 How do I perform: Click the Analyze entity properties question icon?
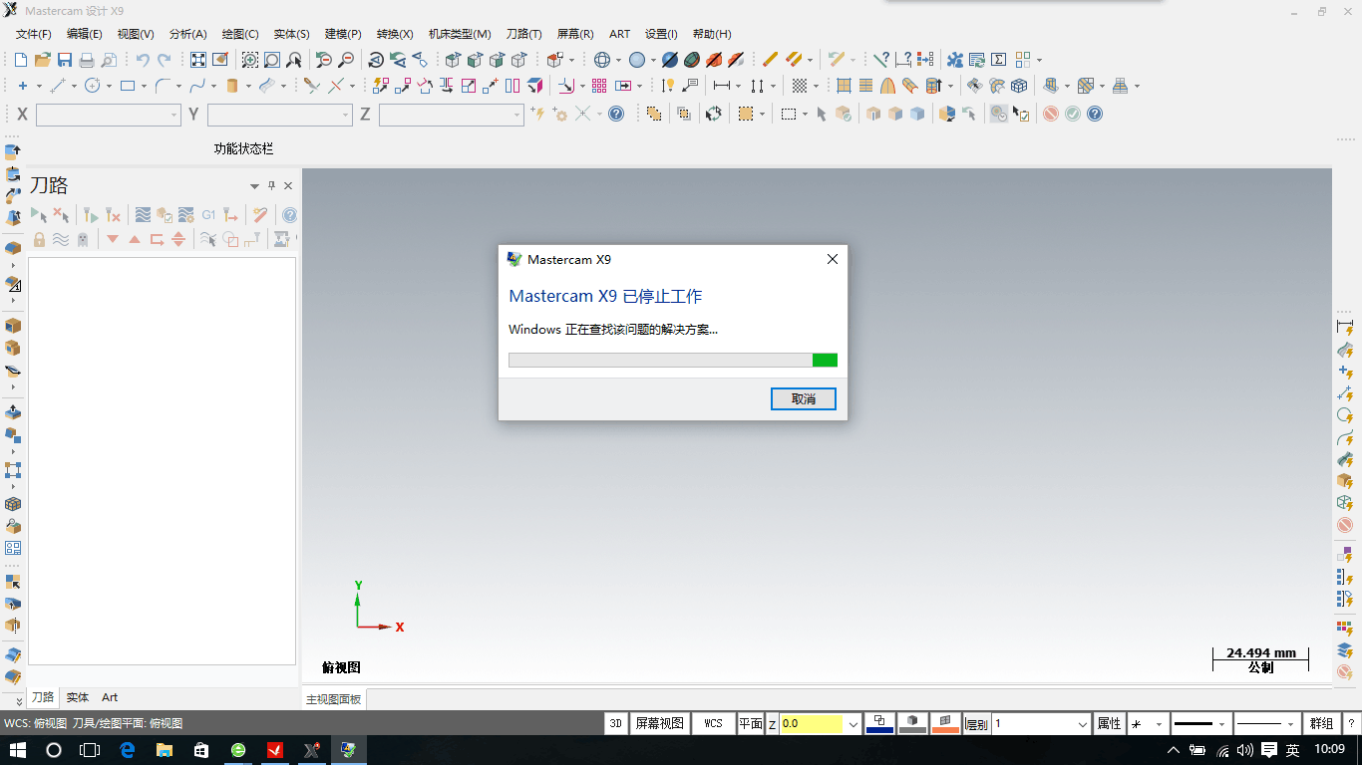click(x=881, y=60)
